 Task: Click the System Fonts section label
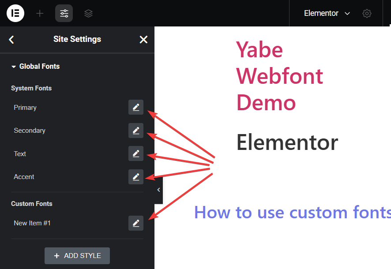point(31,88)
